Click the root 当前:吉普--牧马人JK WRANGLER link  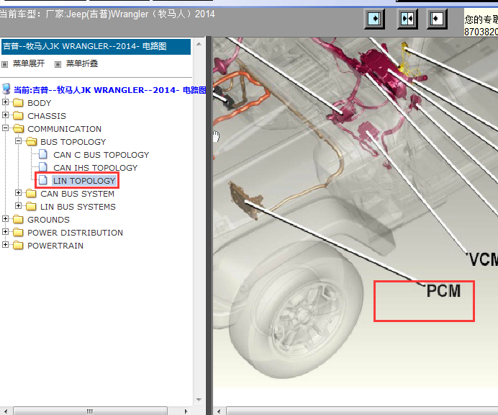coord(109,90)
